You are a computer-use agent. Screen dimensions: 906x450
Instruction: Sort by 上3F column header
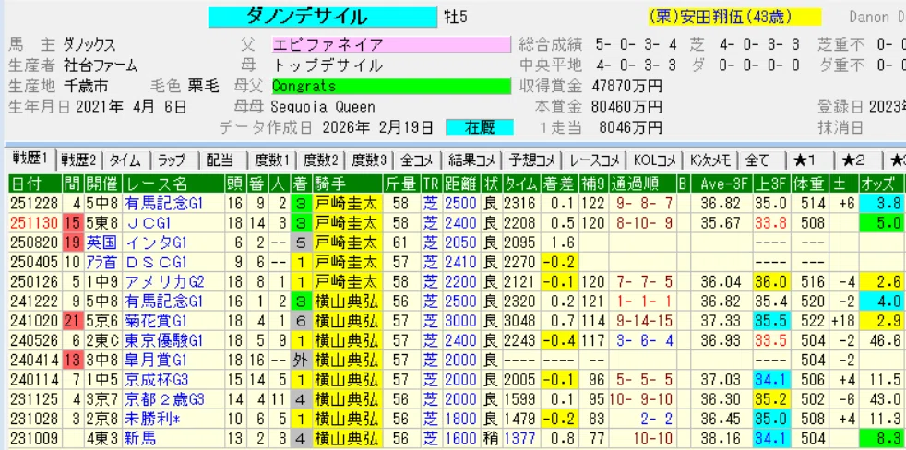click(x=771, y=184)
